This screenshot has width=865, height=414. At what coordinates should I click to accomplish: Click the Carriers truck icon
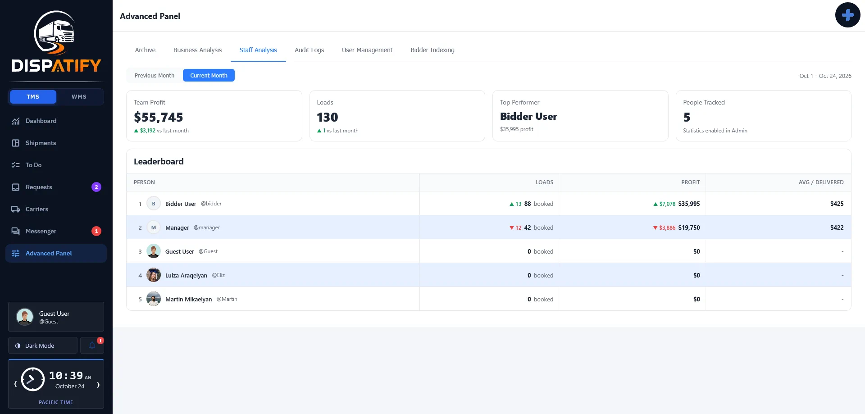click(16, 209)
